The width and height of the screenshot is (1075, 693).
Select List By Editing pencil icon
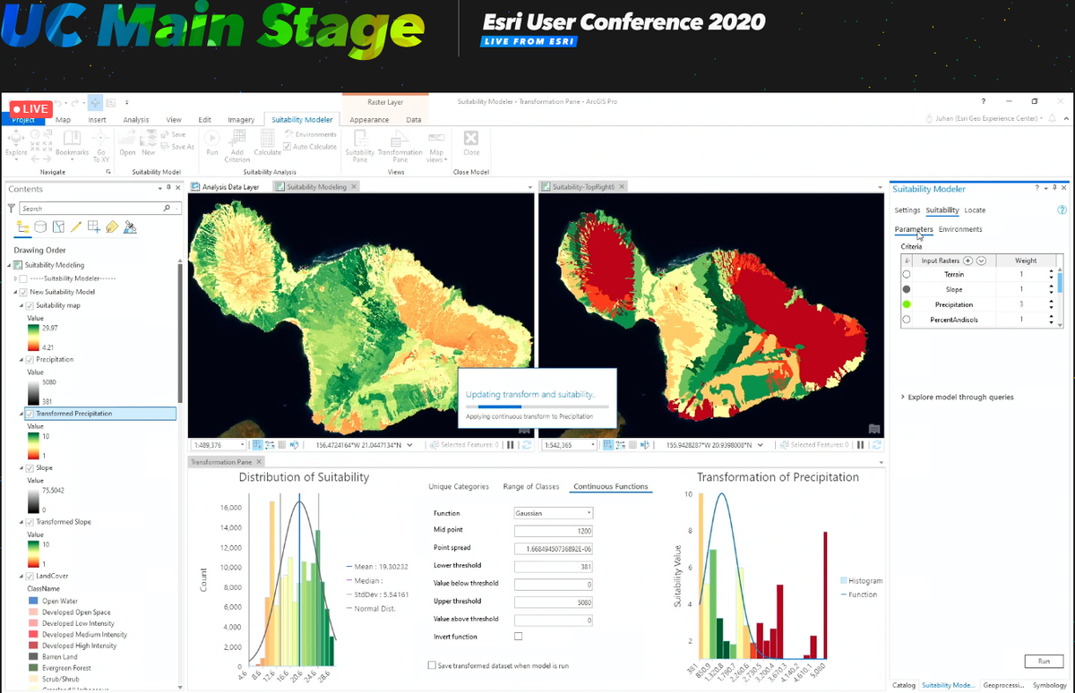(x=76, y=227)
